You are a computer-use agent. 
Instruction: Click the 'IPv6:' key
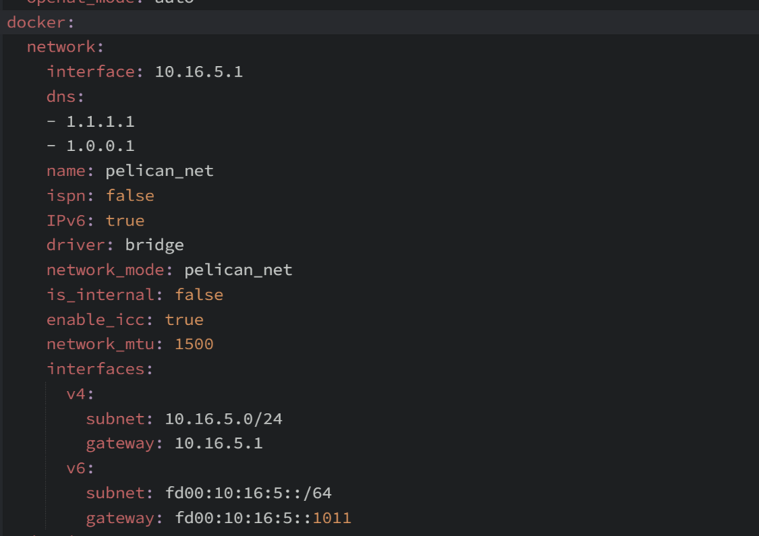tap(70, 221)
